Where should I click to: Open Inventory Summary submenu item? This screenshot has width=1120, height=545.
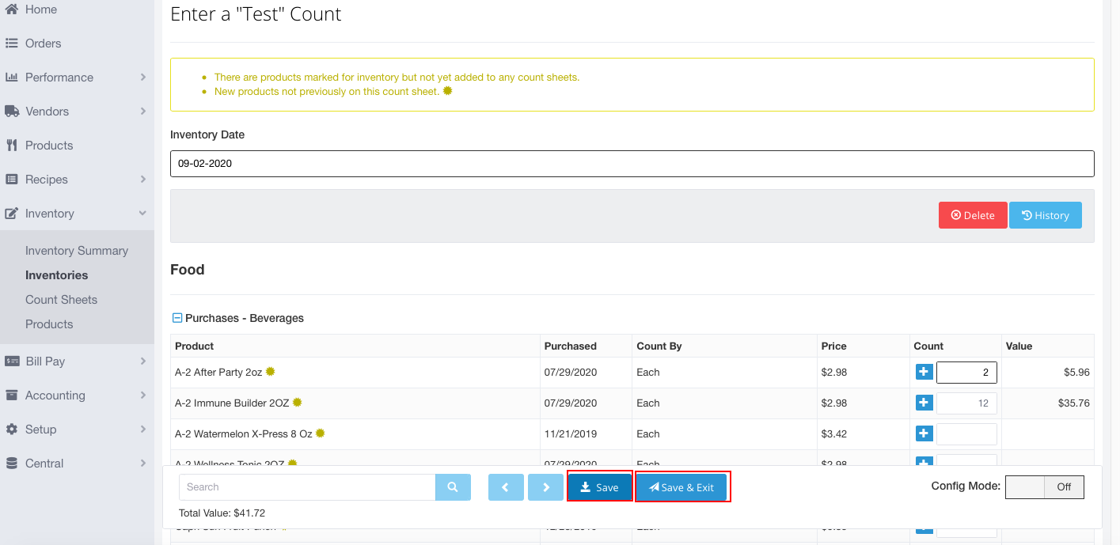(77, 251)
